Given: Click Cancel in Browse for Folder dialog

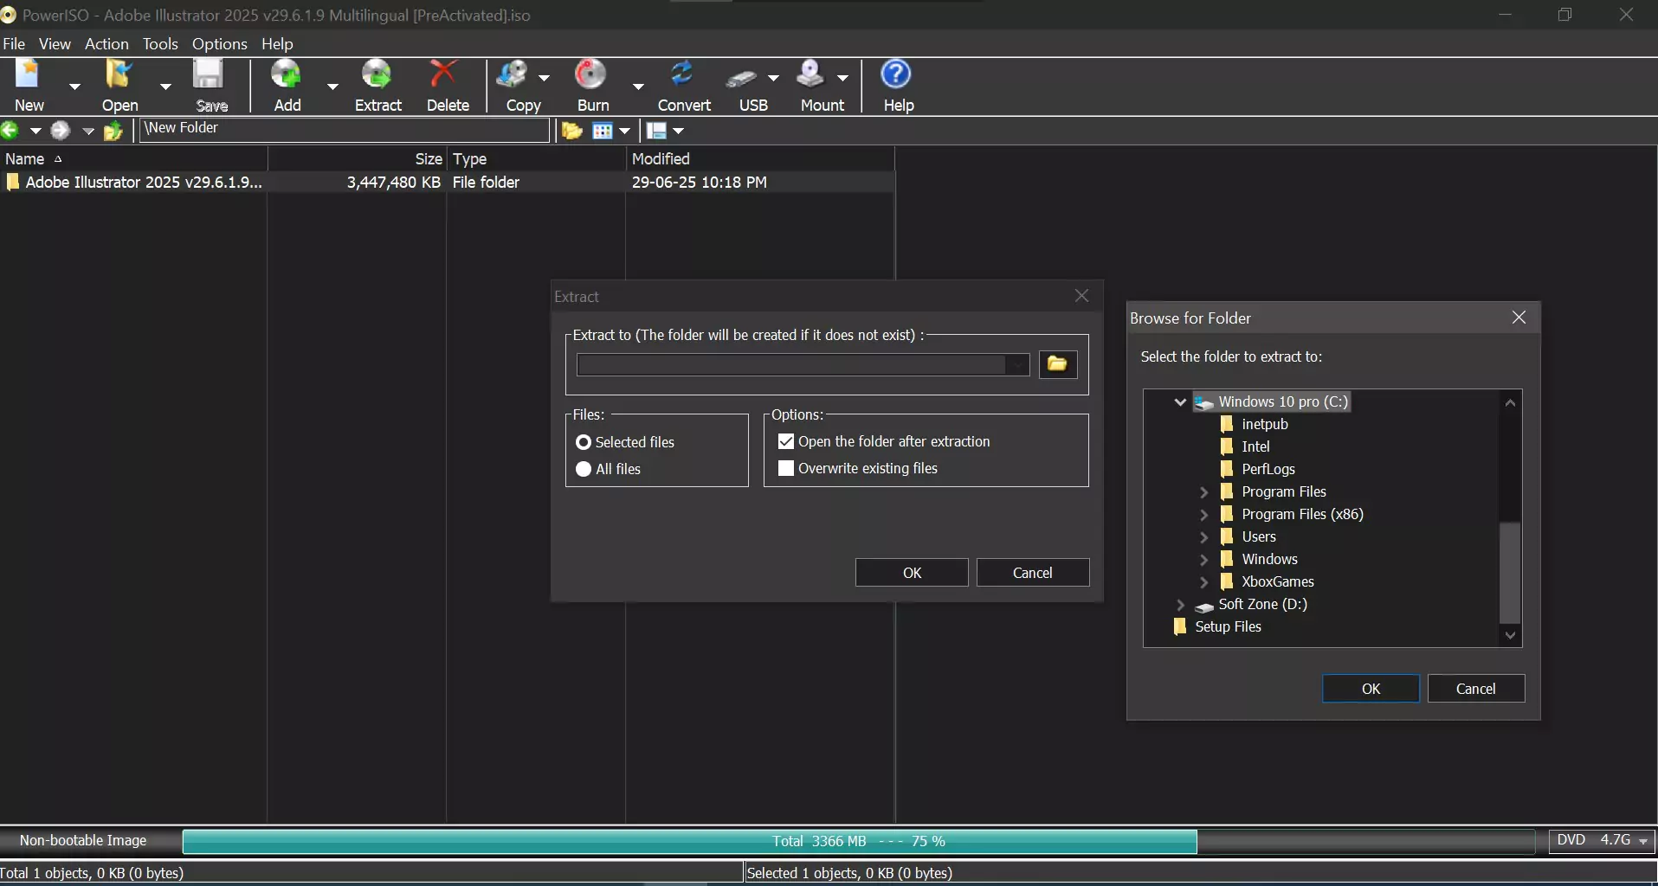Looking at the screenshot, I should pyautogui.click(x=1476, y=689).
